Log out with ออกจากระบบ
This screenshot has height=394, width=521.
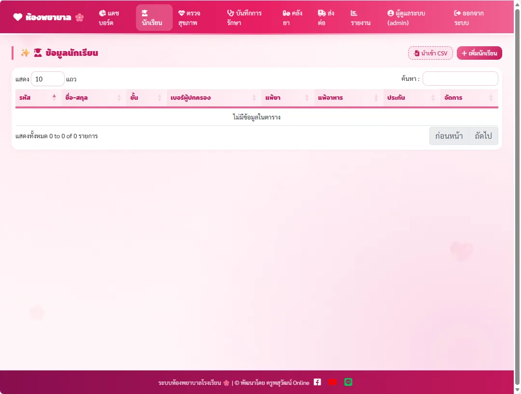pyautogui.click(x=469, y=18)
